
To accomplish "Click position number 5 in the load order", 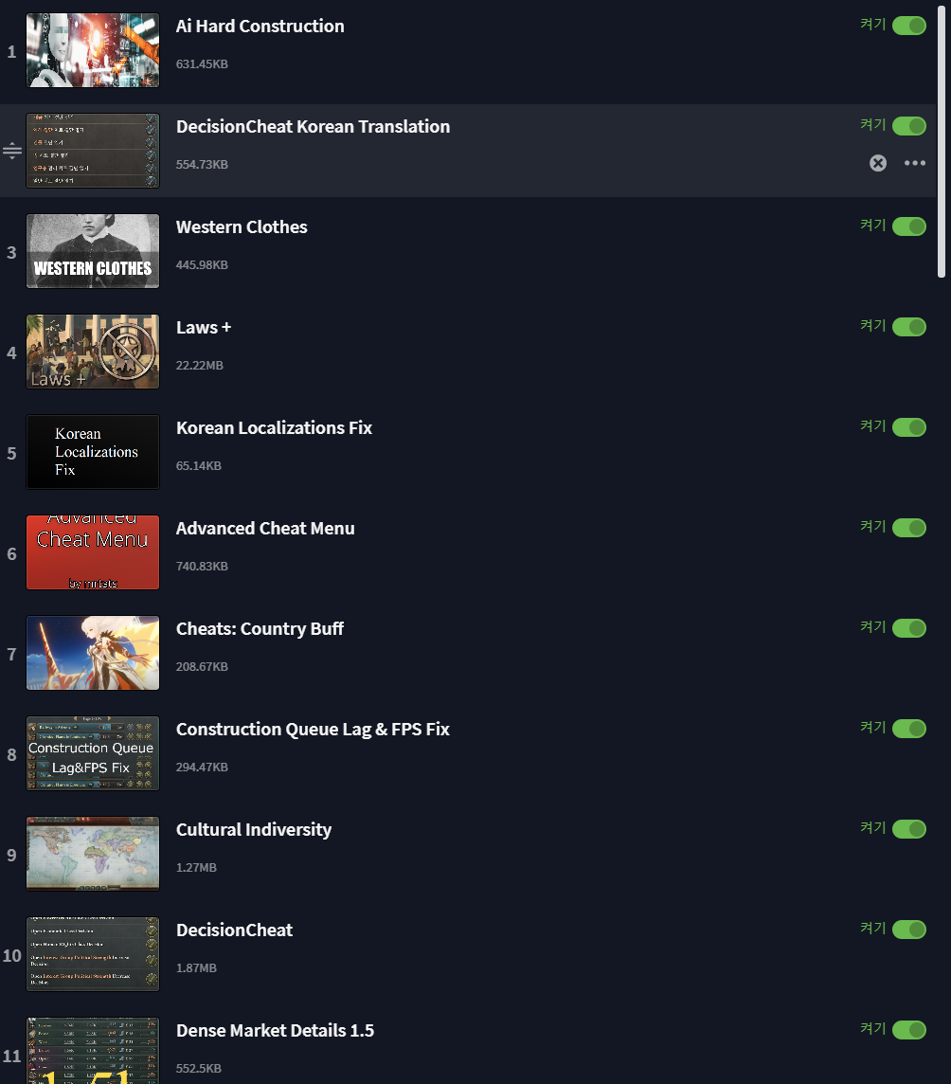I will point(11,454).
